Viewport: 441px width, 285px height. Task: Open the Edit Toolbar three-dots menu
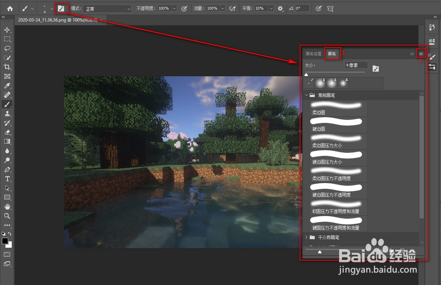point(7,225)
